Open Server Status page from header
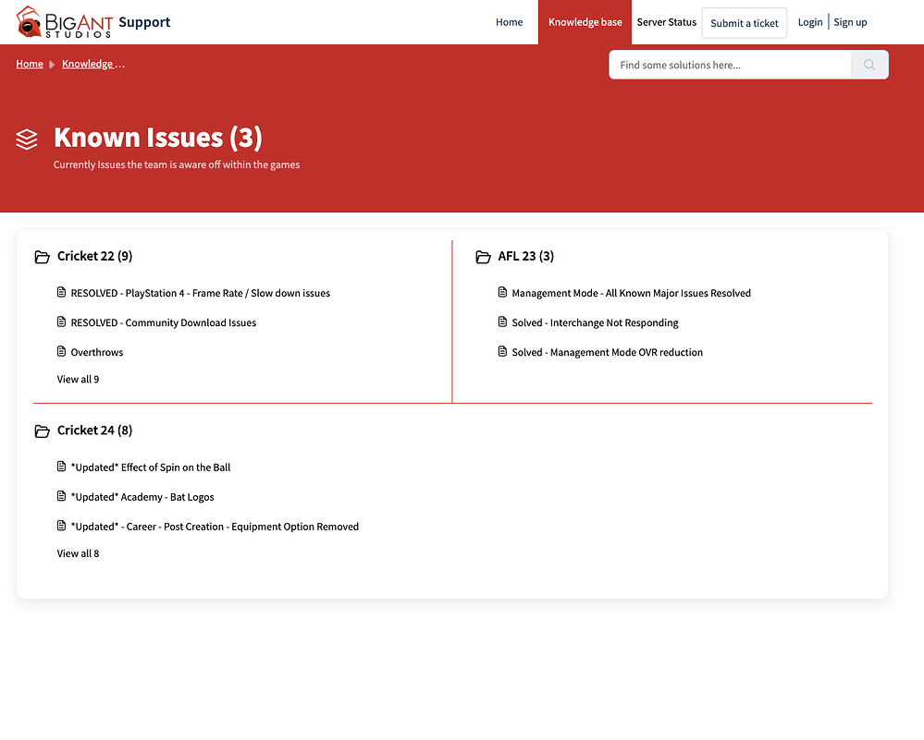924x740 pixels. [x=666, y=22]
